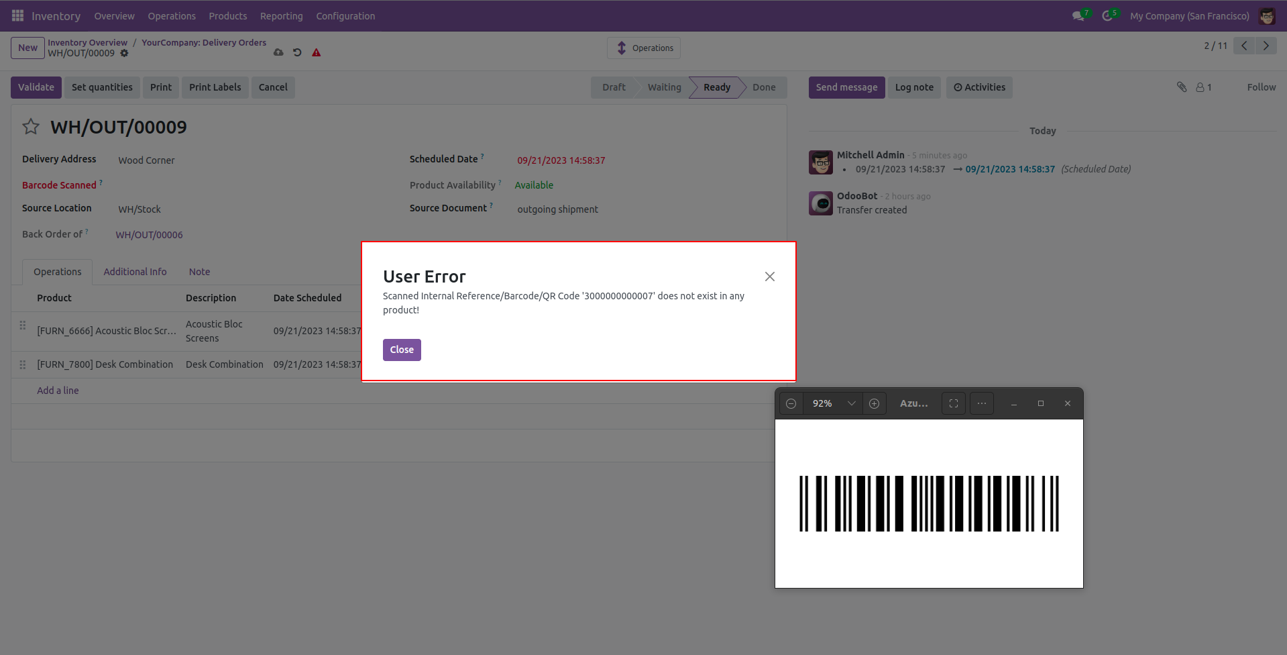Close the User Error dialog with X
The height and width of the screenshot is (655, 1287).
[x=770, y=276]
